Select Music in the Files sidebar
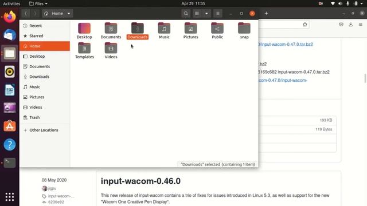This screenshot has height=206, width=367. (x=45, y=87)
